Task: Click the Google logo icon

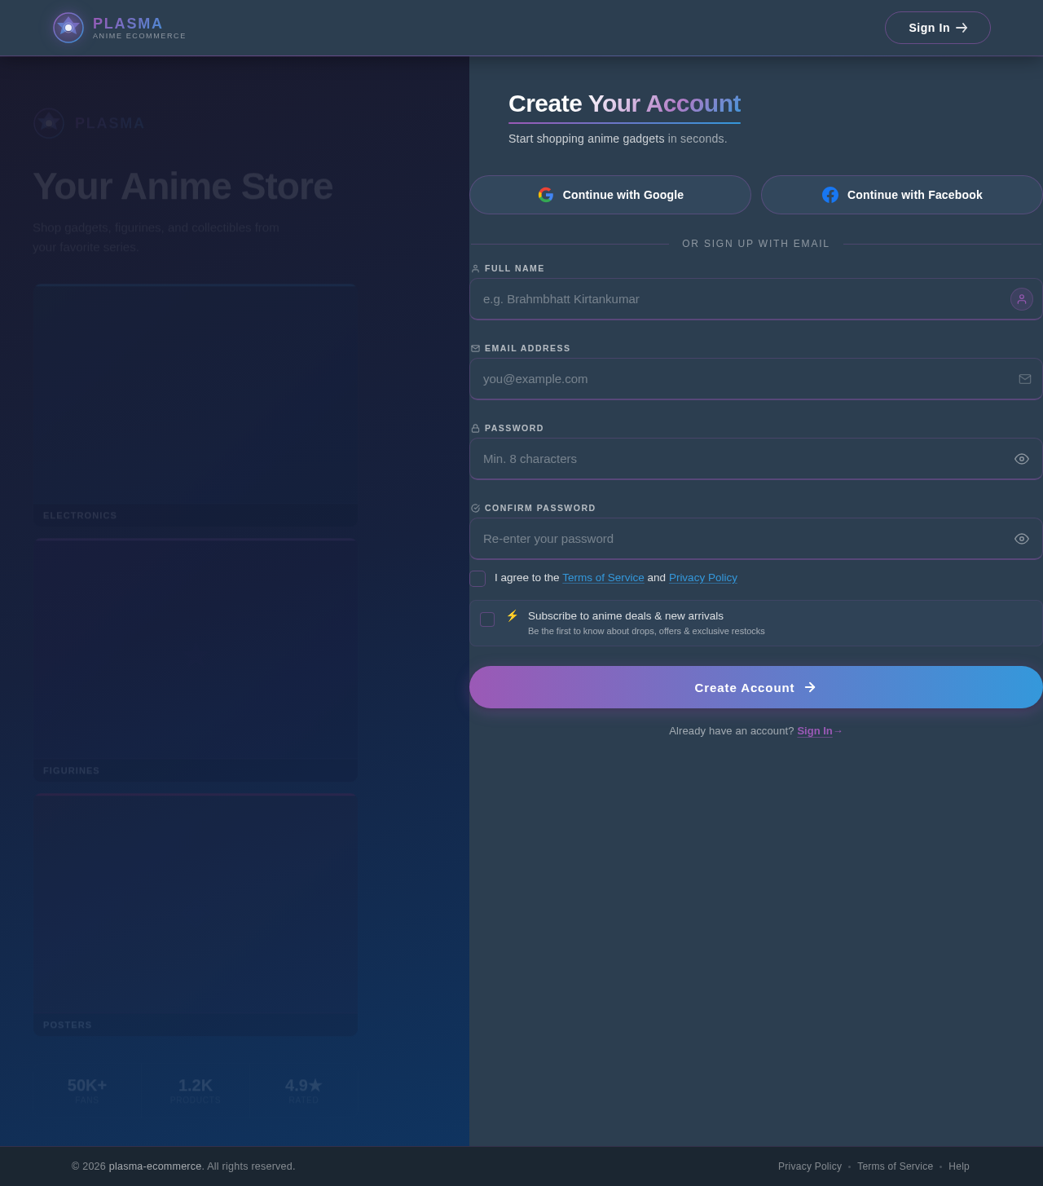Action: click(x=546, y=195)
